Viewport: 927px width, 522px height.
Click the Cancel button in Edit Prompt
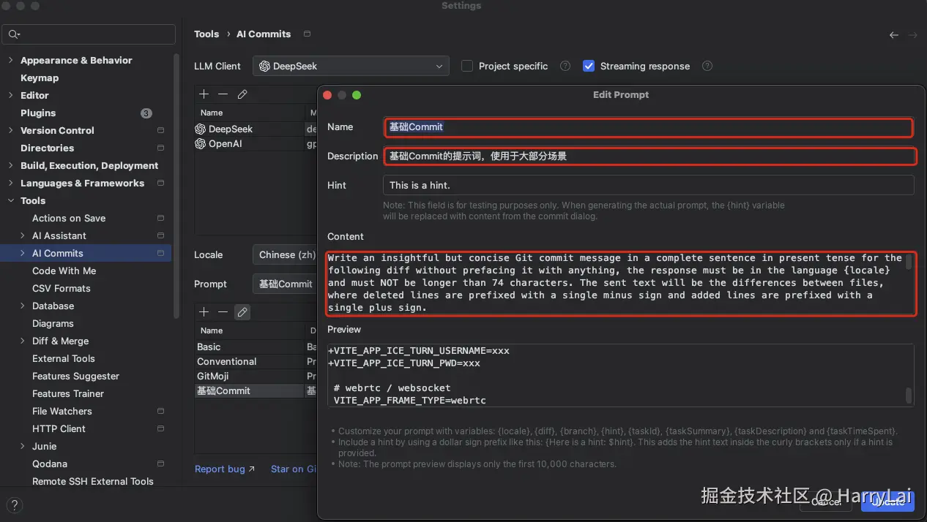[x=826, y=502]
